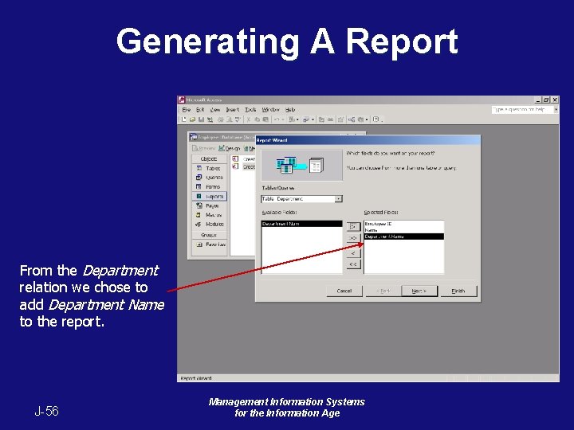Click the add single field (>) button
Image resolution: width=574 pixels, height=430 pixels.
(353, 227)
